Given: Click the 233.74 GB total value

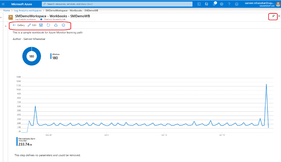Looking at the screenshot, I should [x=25, y=144].
